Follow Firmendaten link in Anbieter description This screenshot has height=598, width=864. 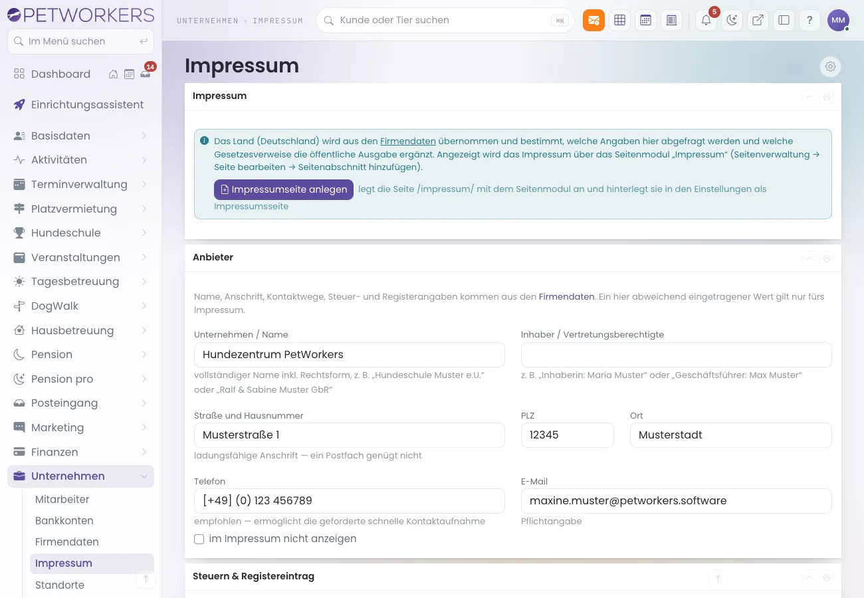566,296
